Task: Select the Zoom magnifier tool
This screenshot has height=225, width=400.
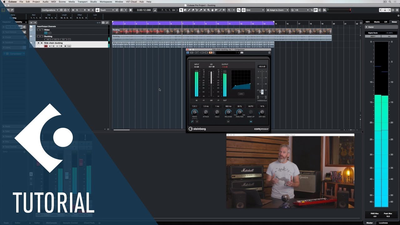Action: pos(208,10)
